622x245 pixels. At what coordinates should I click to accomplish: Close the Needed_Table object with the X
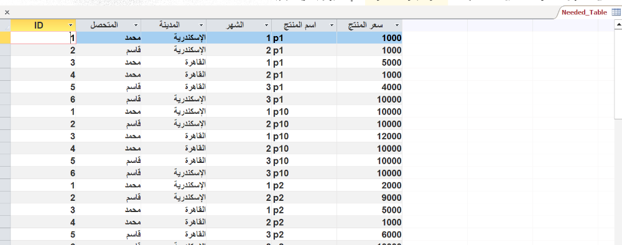pyautogui.click(x=7, y=12)
